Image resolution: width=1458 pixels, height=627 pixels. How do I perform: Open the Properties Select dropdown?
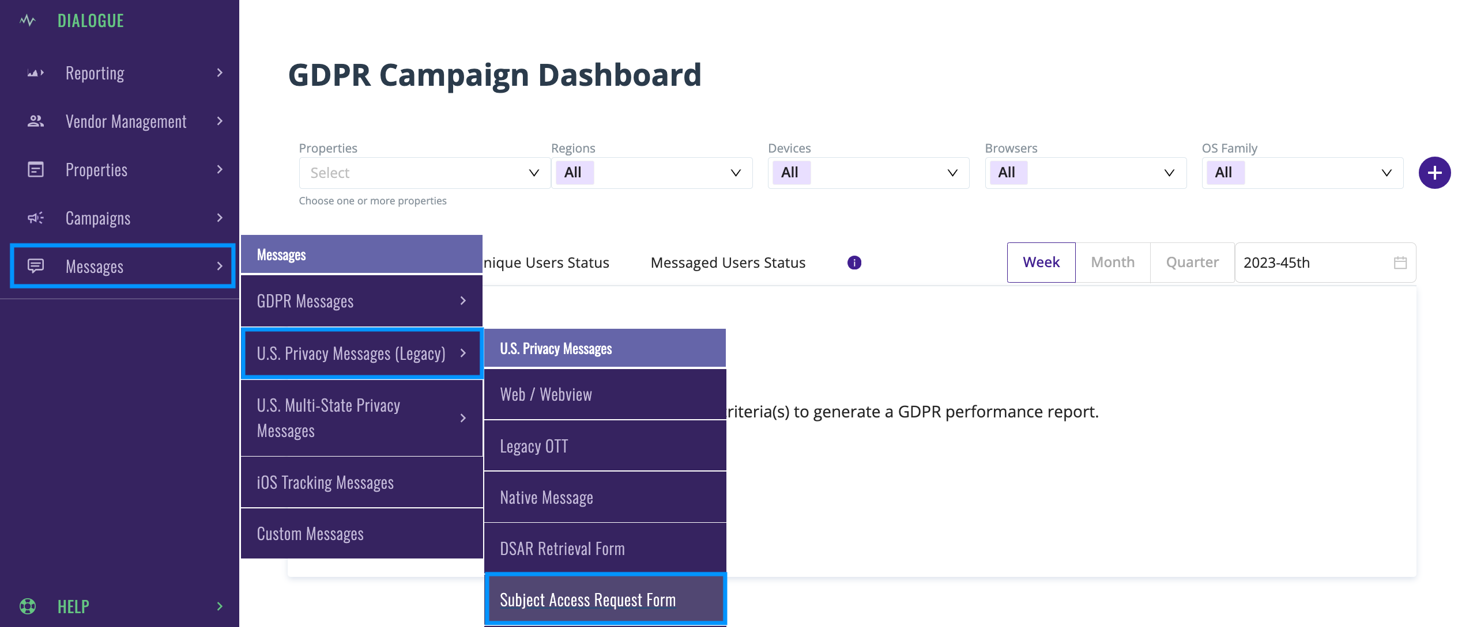click(x=424, y=173)
